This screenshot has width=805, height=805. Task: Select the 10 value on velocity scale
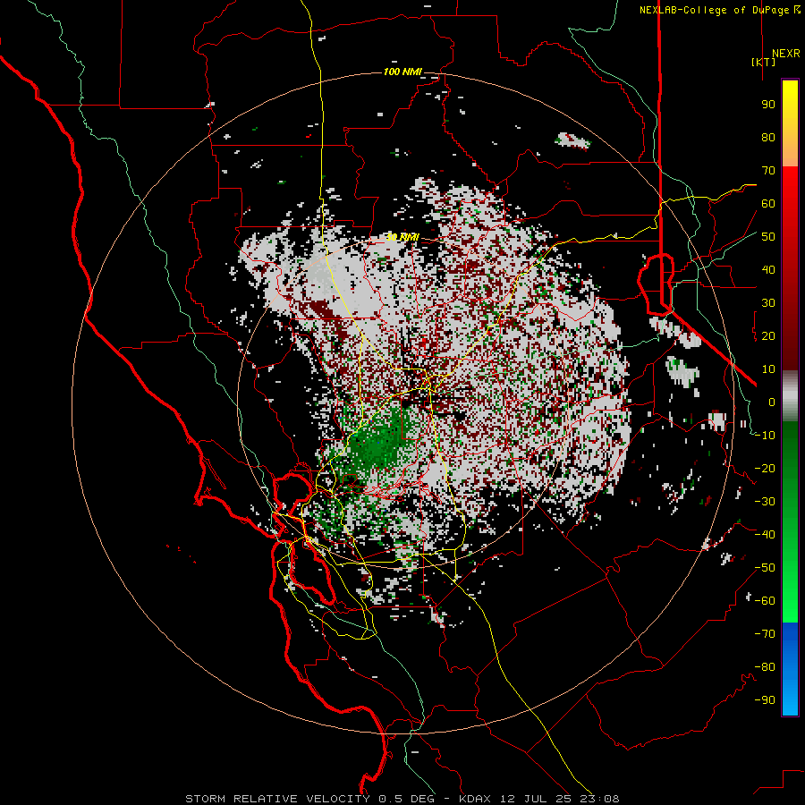(768, 369)
